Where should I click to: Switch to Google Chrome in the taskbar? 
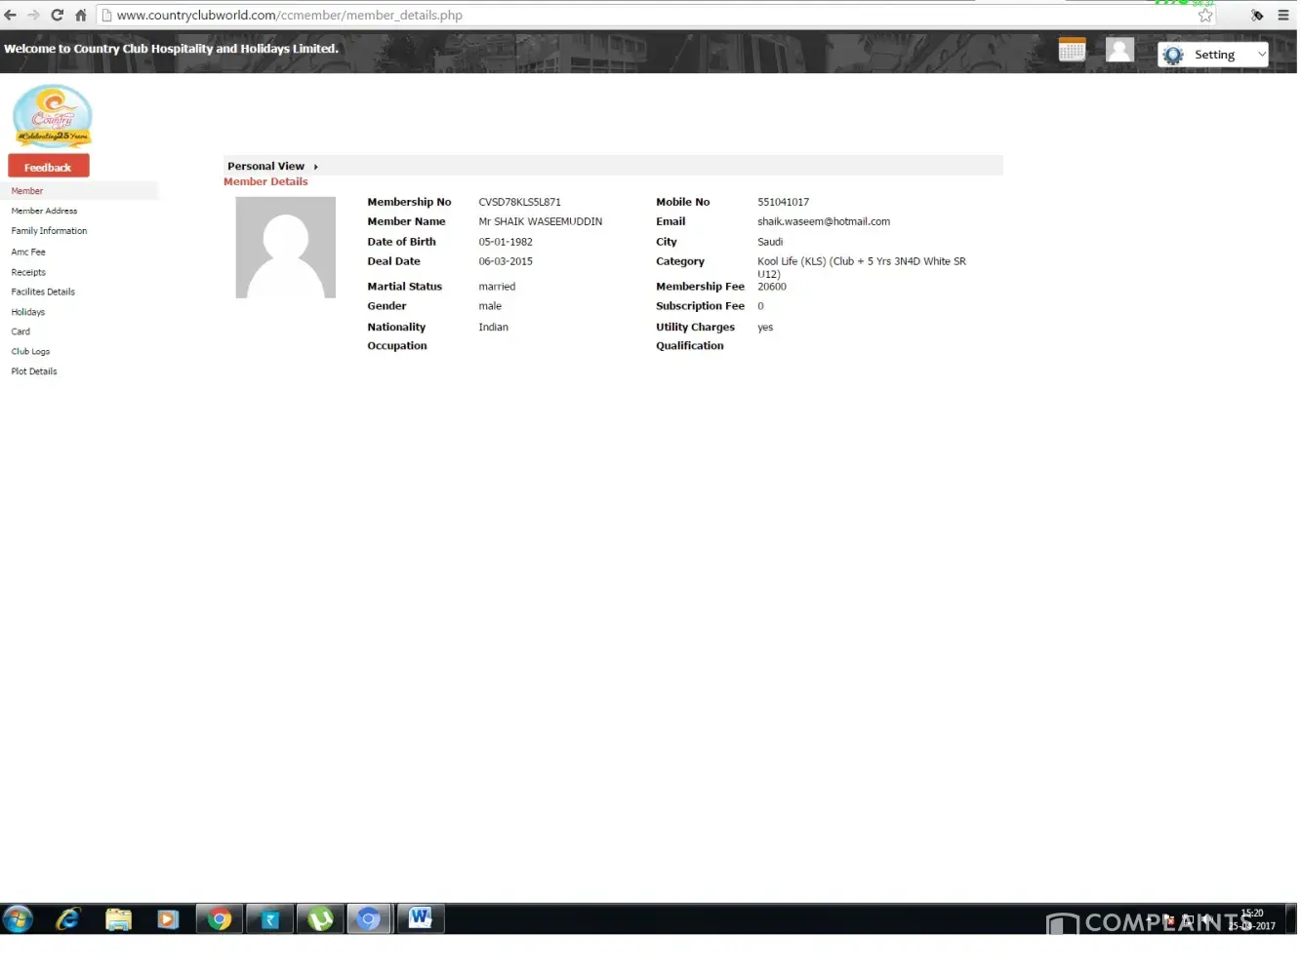pos(220,919)
